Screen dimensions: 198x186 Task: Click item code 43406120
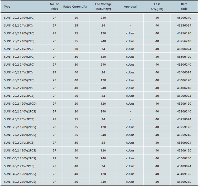(x=184, y=80)
